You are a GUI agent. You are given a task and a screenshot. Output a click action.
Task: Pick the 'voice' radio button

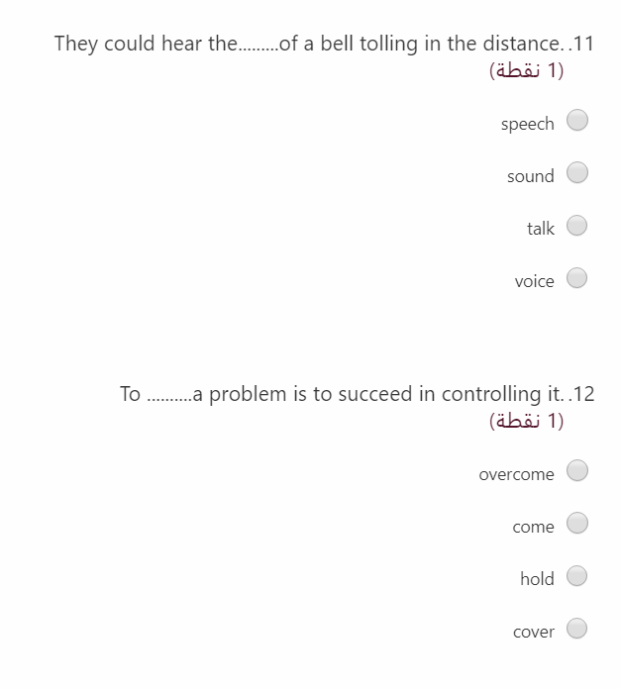point(576,278)
